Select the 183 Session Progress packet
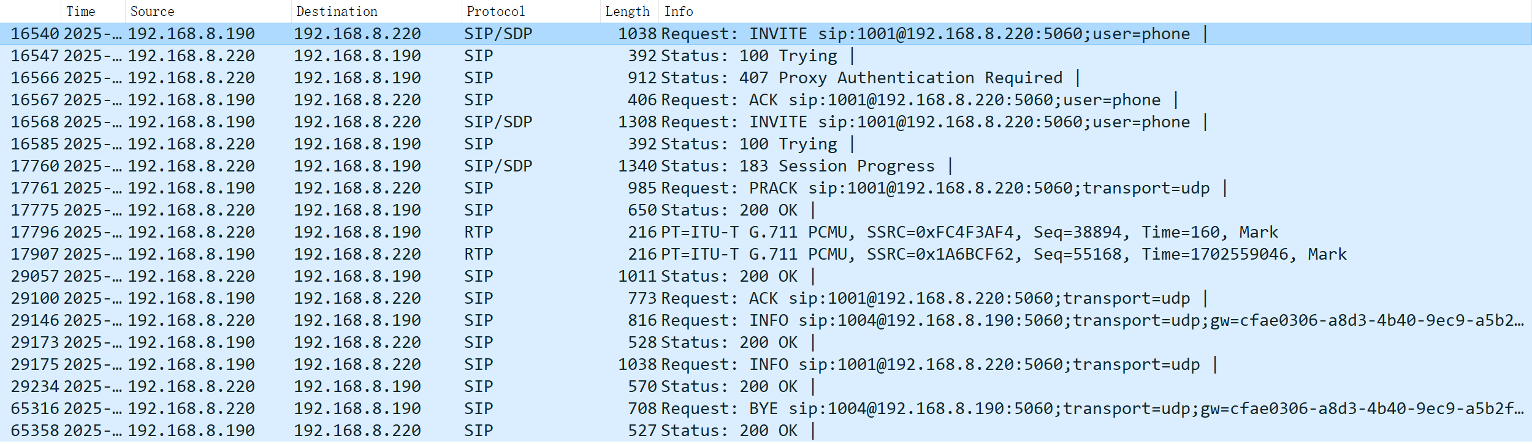Image resolution: width=1532 pixels, height=444 pixels. (368, 165)
